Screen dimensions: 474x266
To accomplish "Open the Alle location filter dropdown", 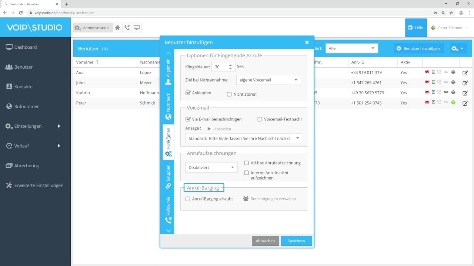I will [x=352, y=48].
